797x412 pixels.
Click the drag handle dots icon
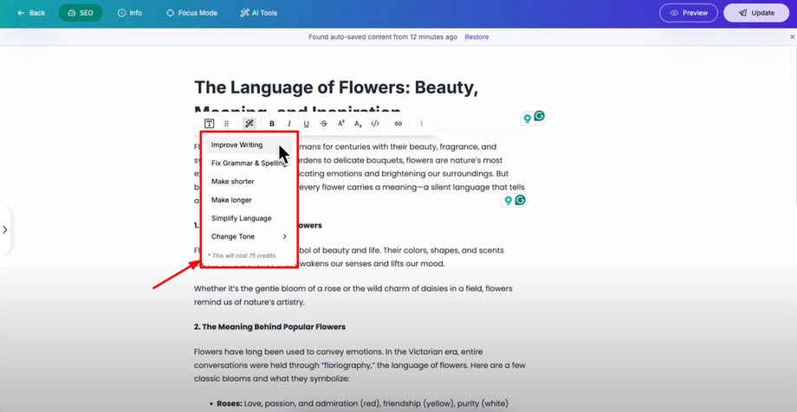click(227, 124)
